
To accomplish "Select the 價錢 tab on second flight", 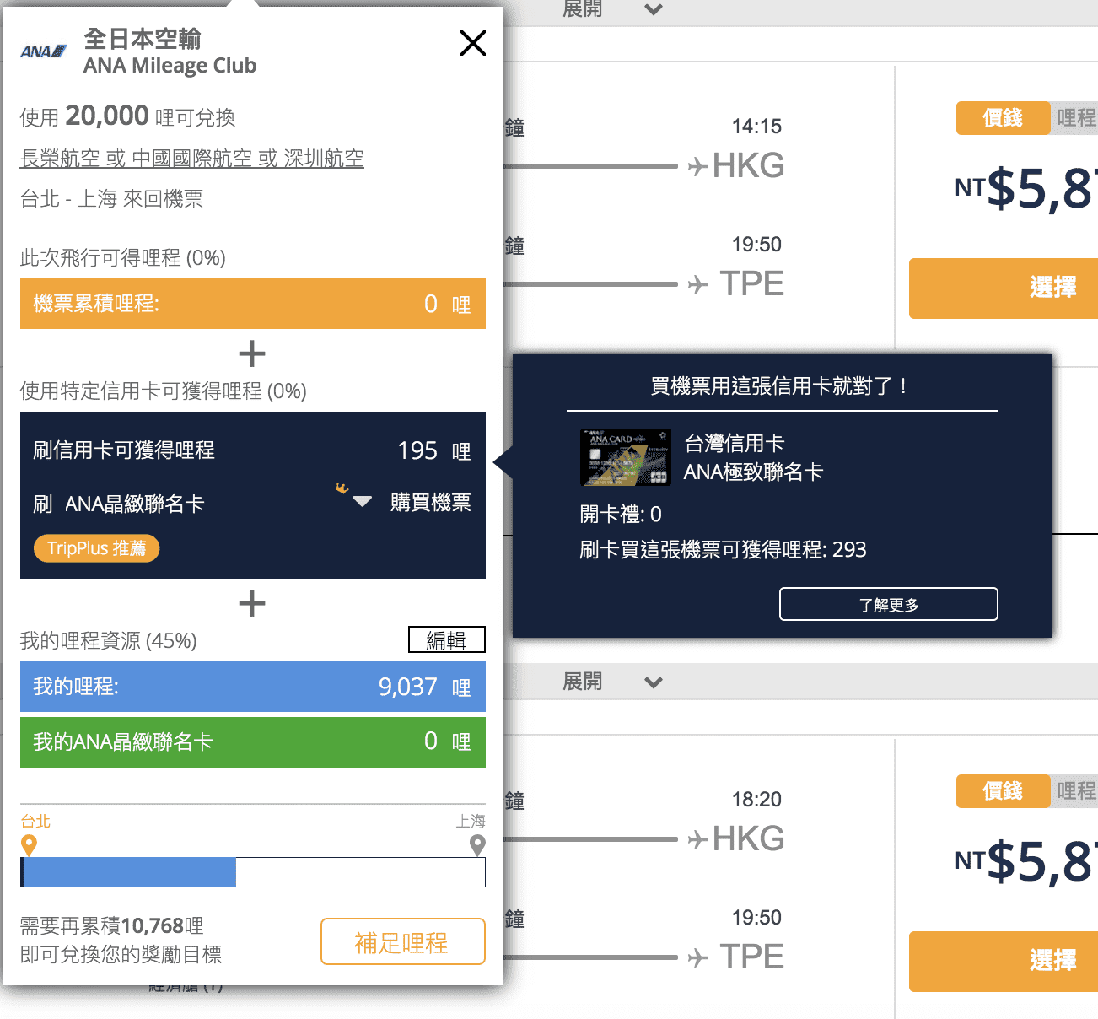I will point(1003,791).
